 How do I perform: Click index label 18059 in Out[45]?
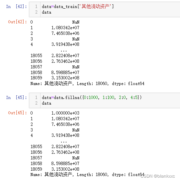pos(36,169)
